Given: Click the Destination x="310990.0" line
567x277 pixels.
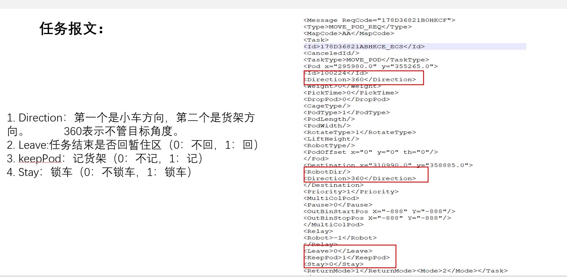Looking at the screenshot, I should tap(388, 165).
